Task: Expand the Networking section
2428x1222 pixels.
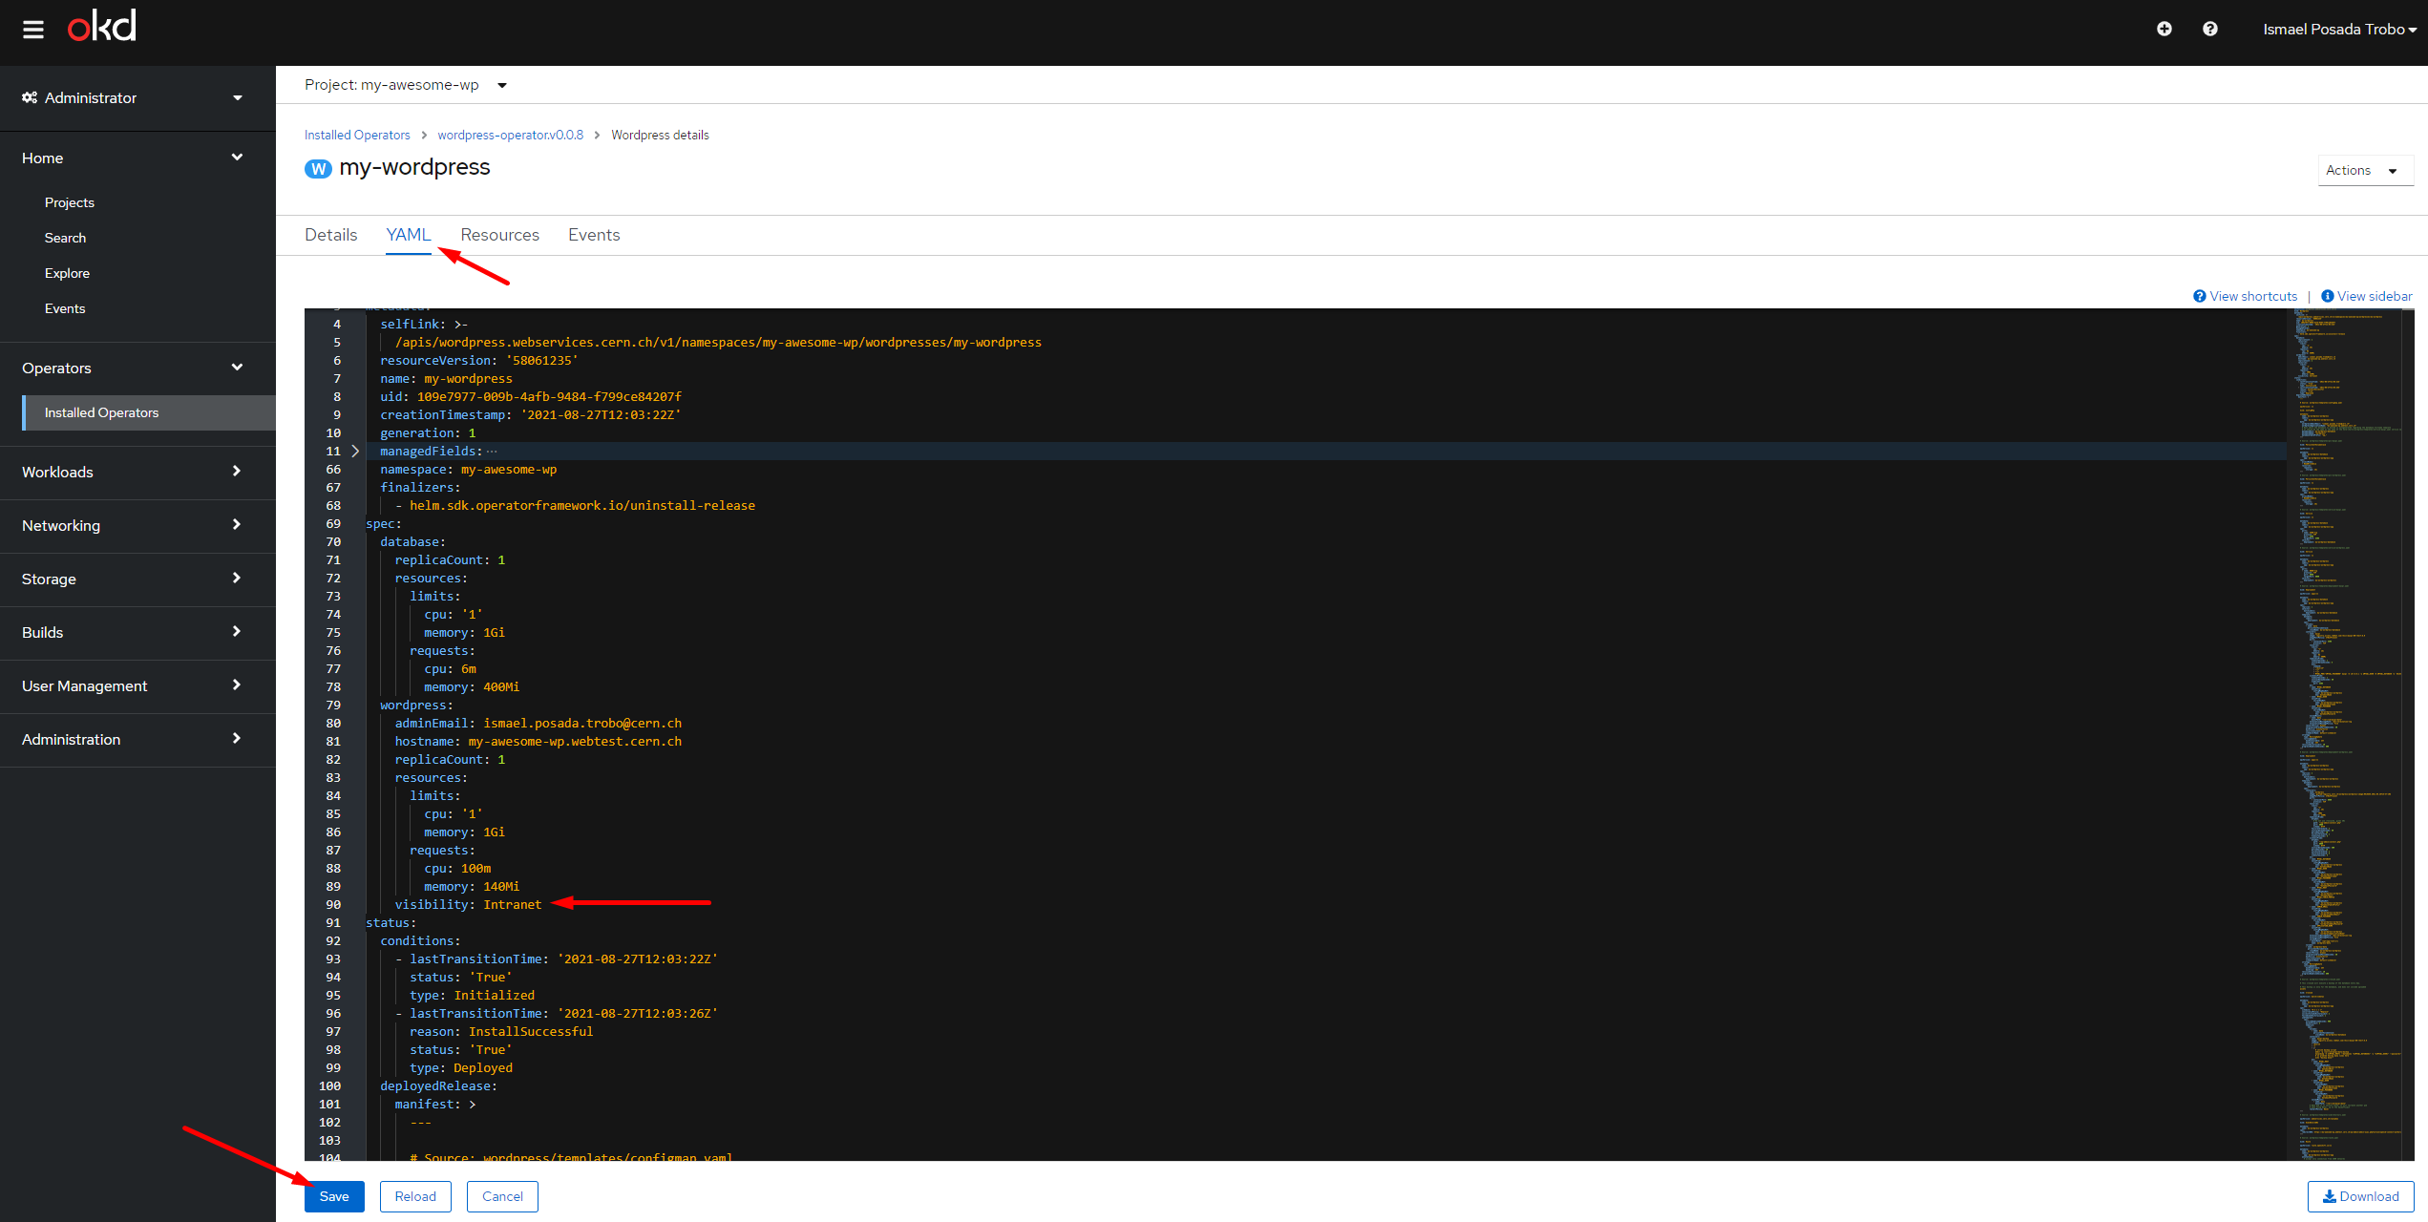Action: coord(132,525)
